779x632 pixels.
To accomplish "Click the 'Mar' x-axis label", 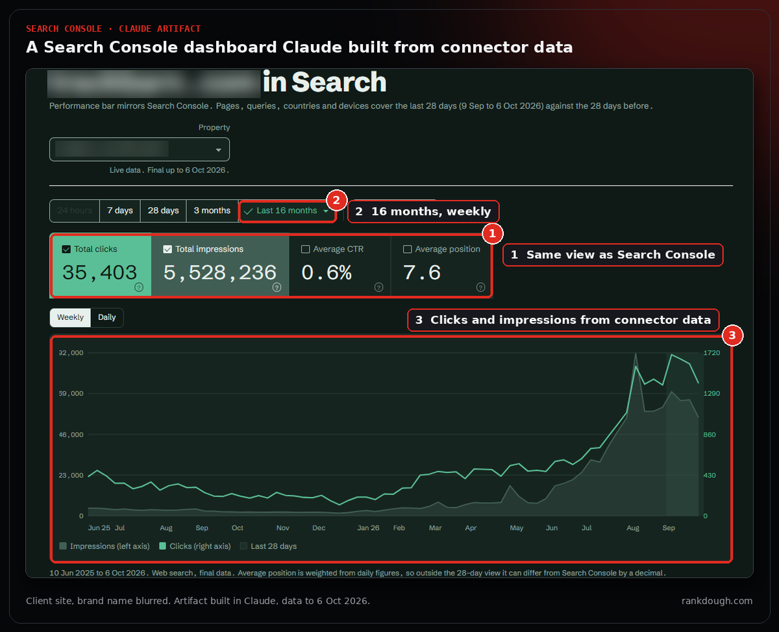I will 435,528.
